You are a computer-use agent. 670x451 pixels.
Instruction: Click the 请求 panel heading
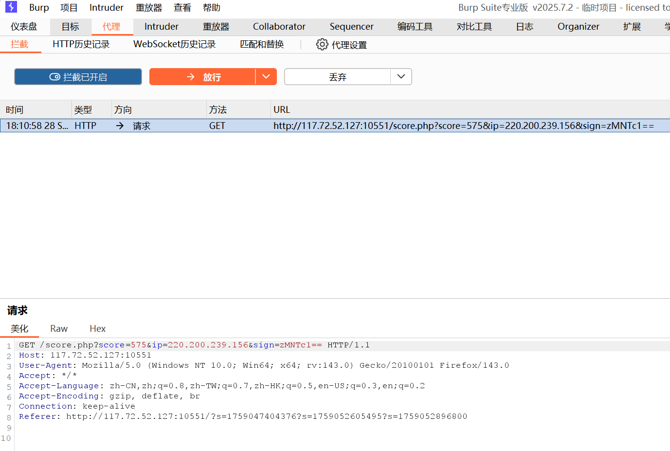point(18,310)
